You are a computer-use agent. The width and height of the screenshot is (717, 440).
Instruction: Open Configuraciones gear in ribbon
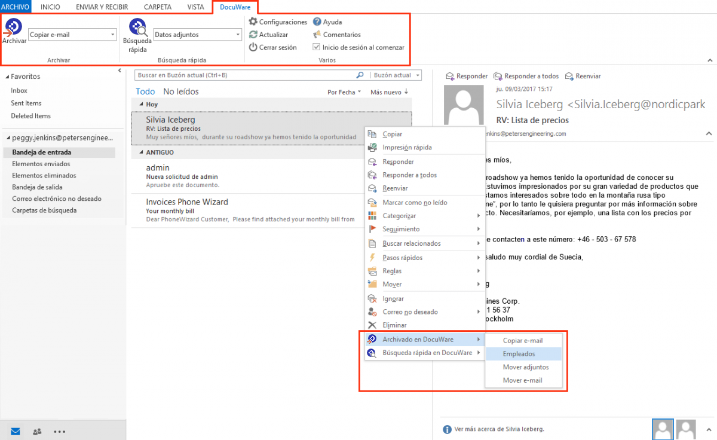click(x=253, y=22)
